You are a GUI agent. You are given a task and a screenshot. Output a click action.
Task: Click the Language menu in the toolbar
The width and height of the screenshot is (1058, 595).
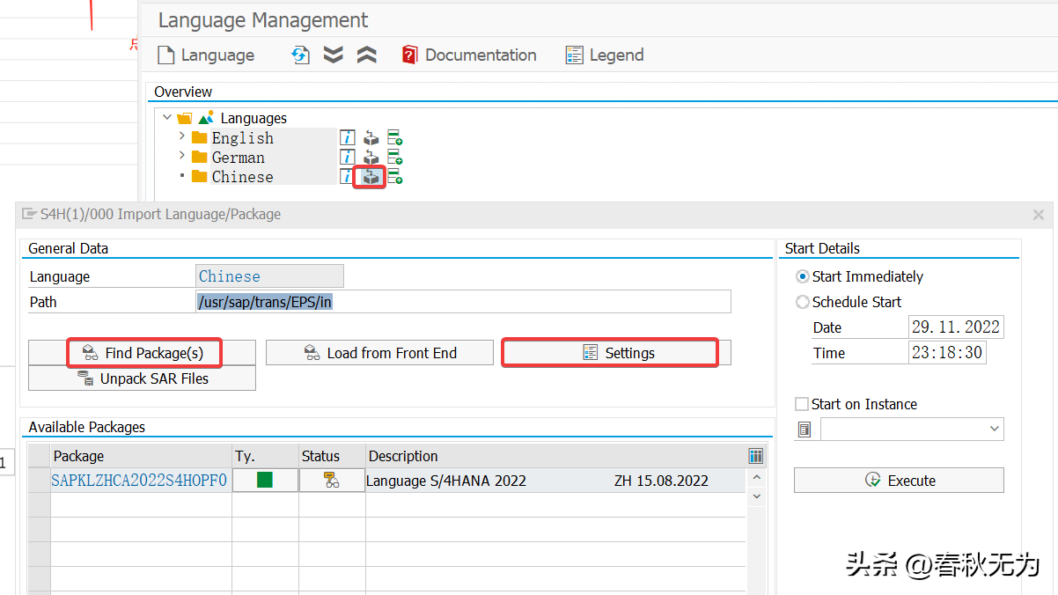tap(206, 55)
